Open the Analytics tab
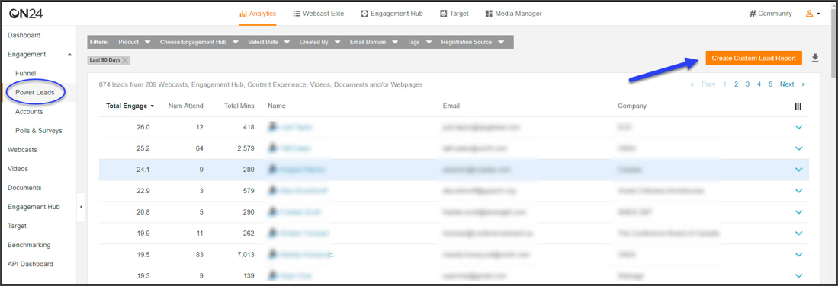 tap(258, 14)
